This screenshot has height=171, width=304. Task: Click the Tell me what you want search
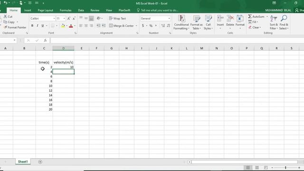tap(157, 10)
